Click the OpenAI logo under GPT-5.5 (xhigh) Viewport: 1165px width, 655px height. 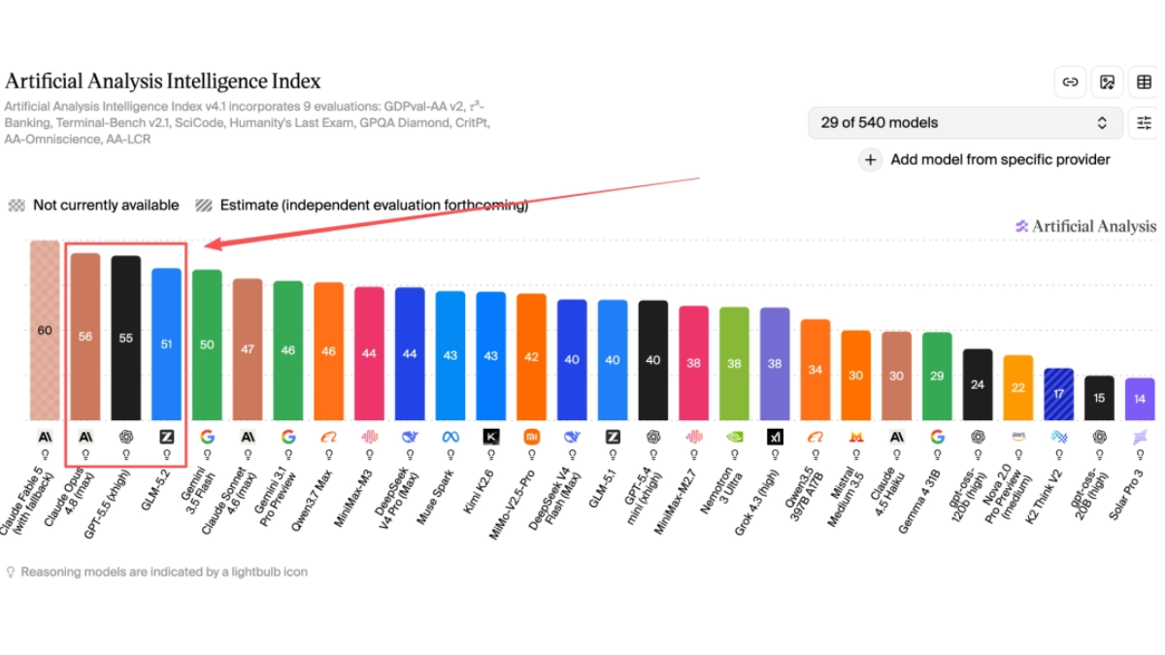[126, 437]
